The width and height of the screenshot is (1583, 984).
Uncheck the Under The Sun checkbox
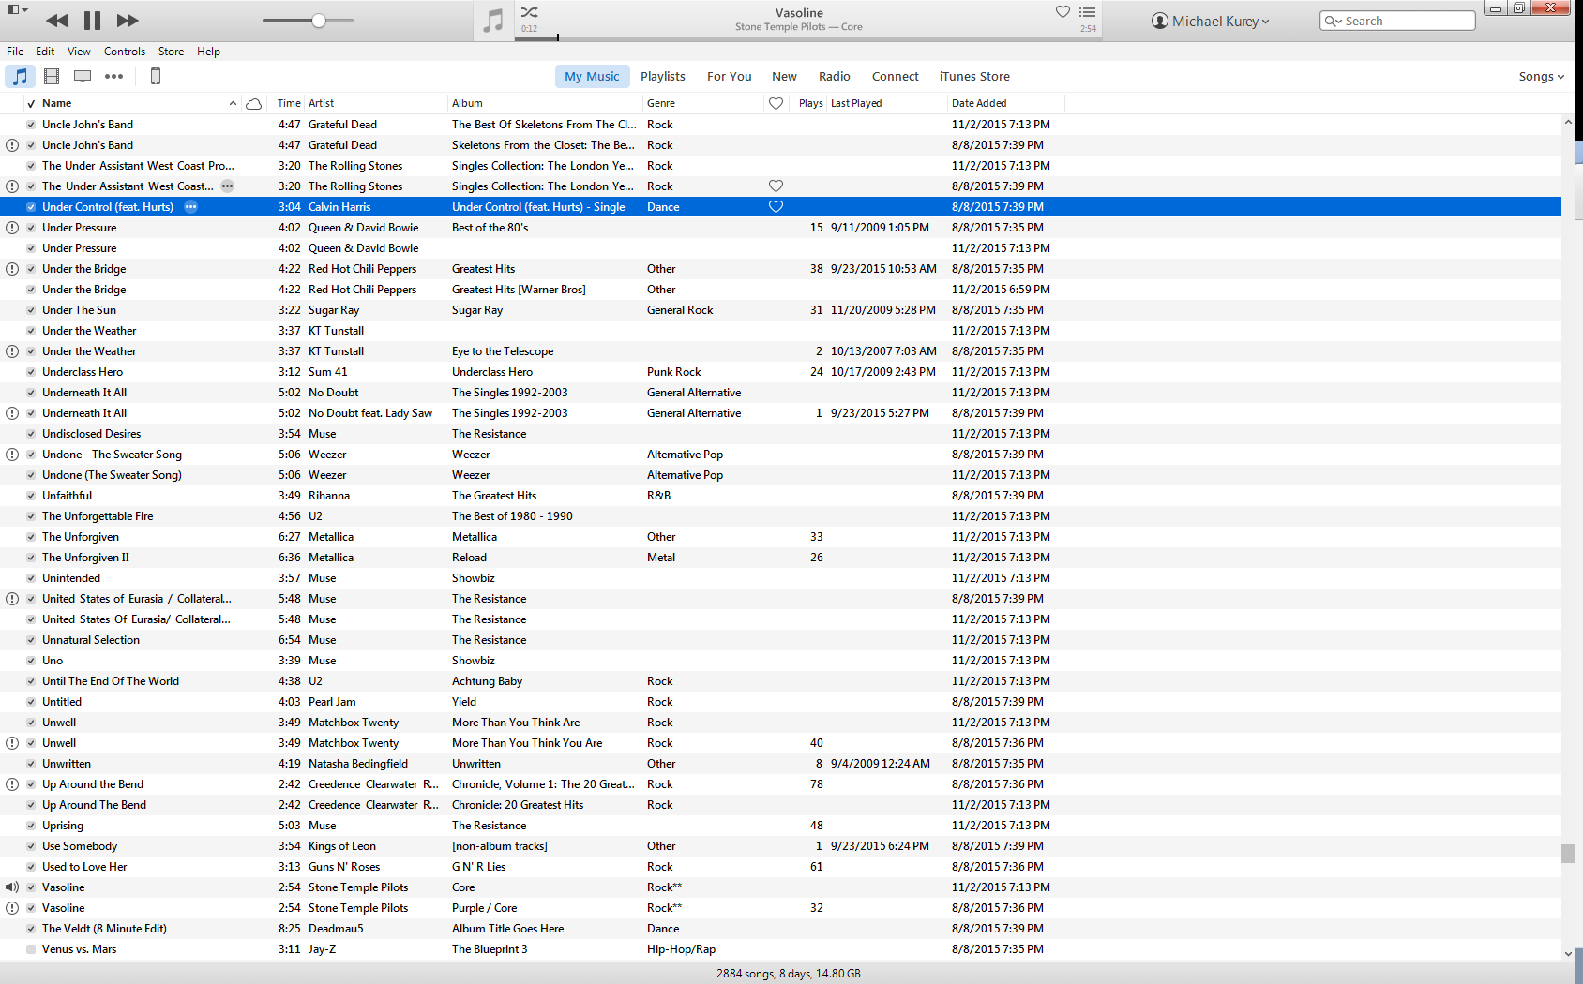coord(31,310)
